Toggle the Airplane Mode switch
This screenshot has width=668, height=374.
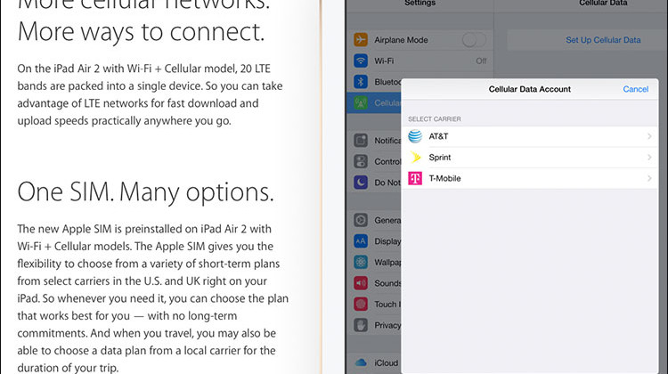tap(475, 40)
